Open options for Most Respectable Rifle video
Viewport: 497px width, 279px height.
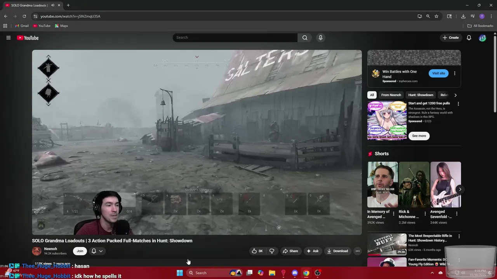point(459,236)
